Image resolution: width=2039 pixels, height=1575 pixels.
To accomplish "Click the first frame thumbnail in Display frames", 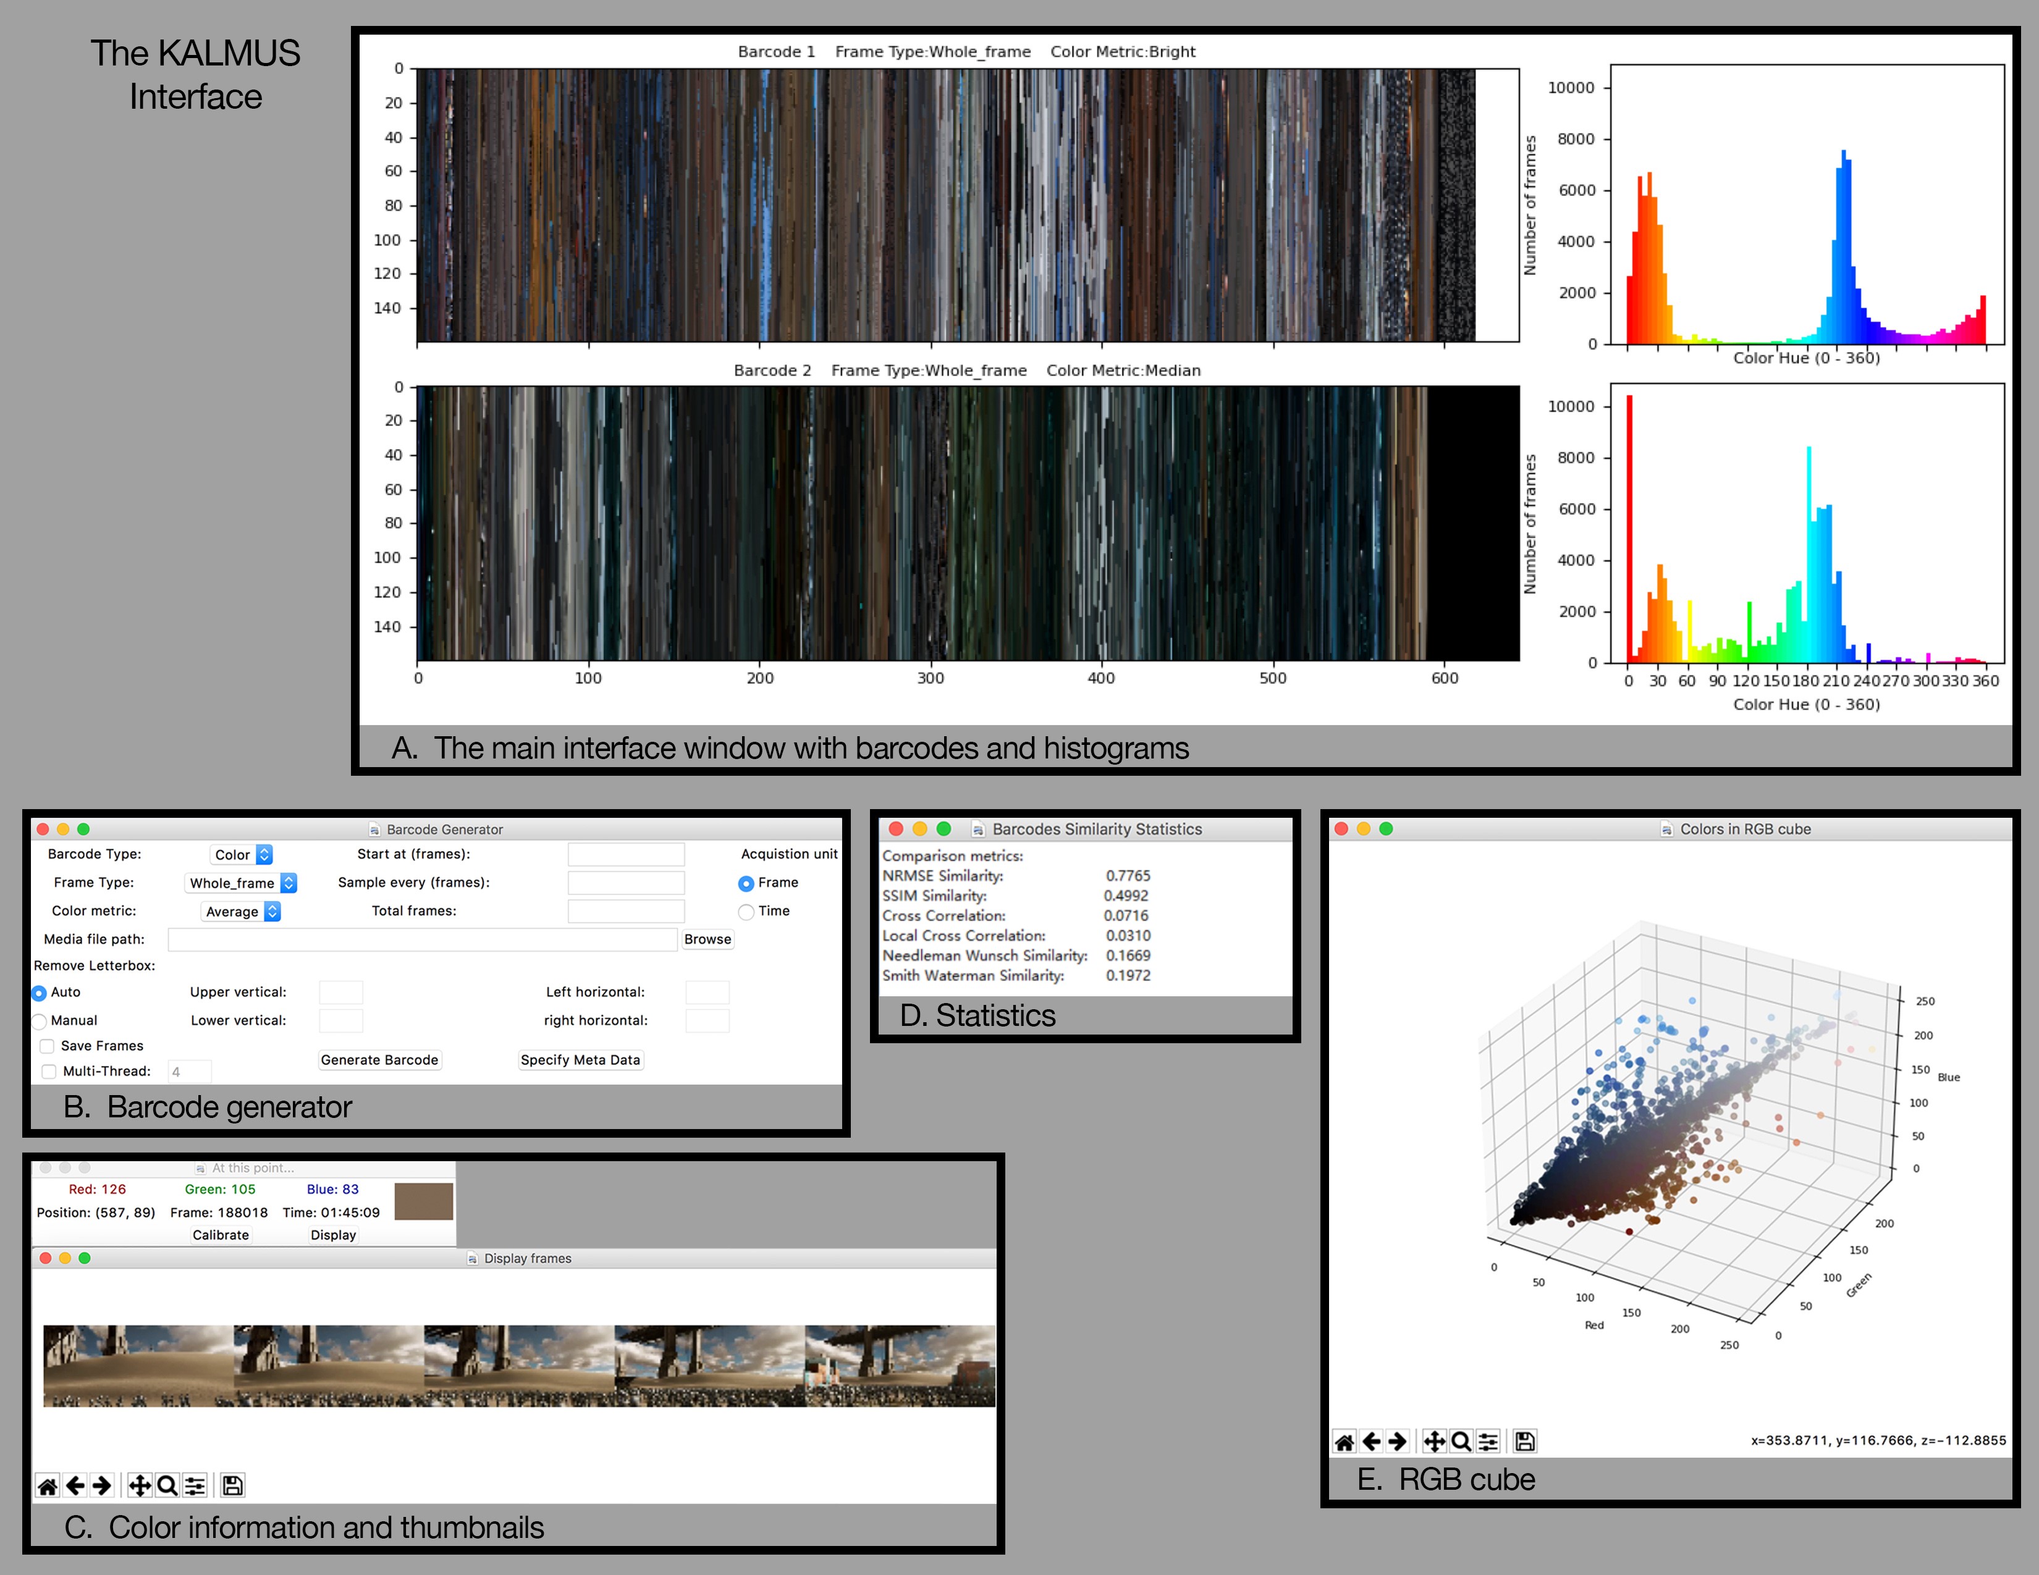I will pyautogui.click(x=138, y=1366).
